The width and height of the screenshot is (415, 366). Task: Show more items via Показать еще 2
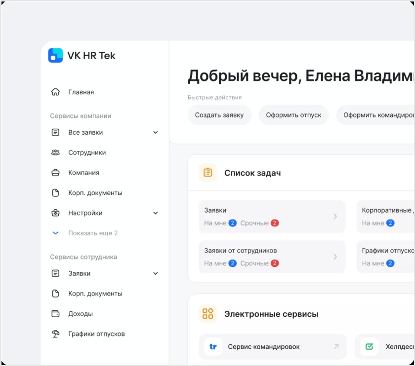tap(93, 233)
